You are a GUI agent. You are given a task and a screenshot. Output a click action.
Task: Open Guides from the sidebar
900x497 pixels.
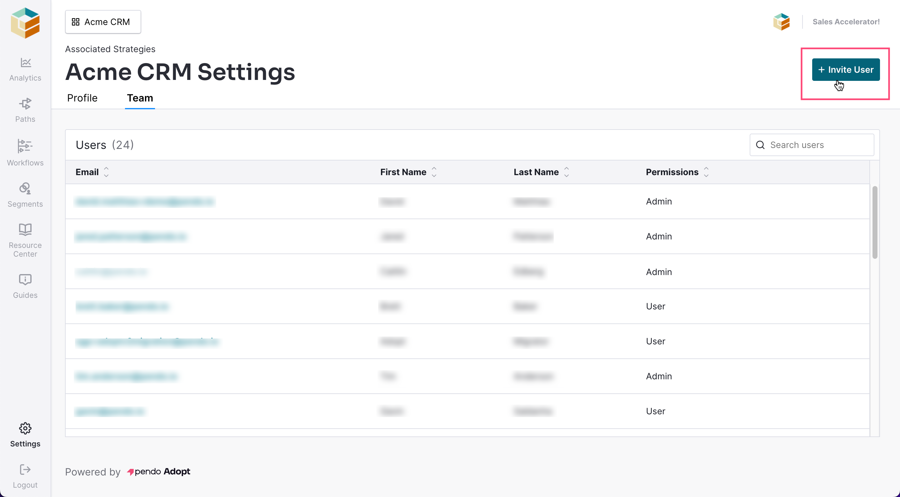[x=25, y=286]
